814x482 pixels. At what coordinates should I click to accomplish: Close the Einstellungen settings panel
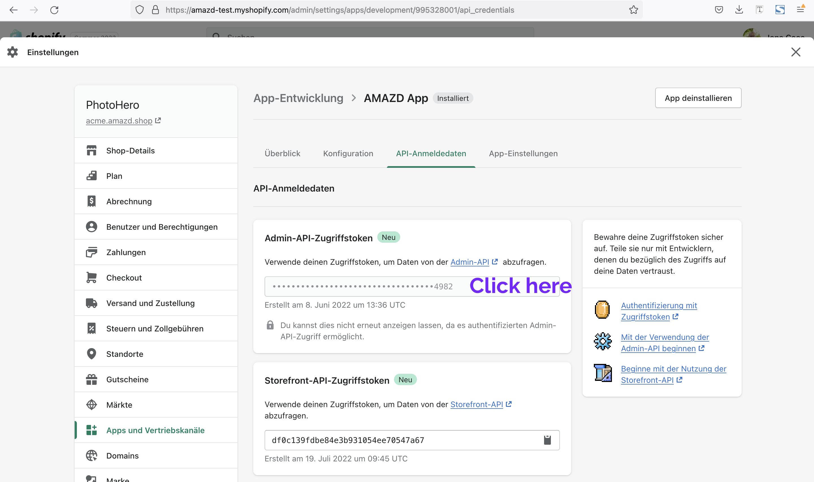795,52
